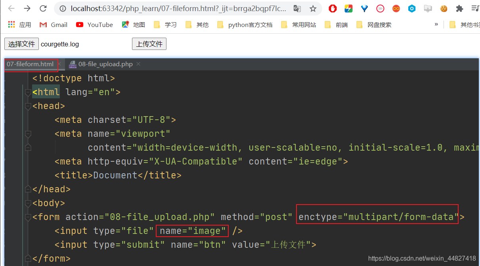Click the enctype="multipart/form-data" attribute
This screenshot has height=266, width=480.
point(379,217)
